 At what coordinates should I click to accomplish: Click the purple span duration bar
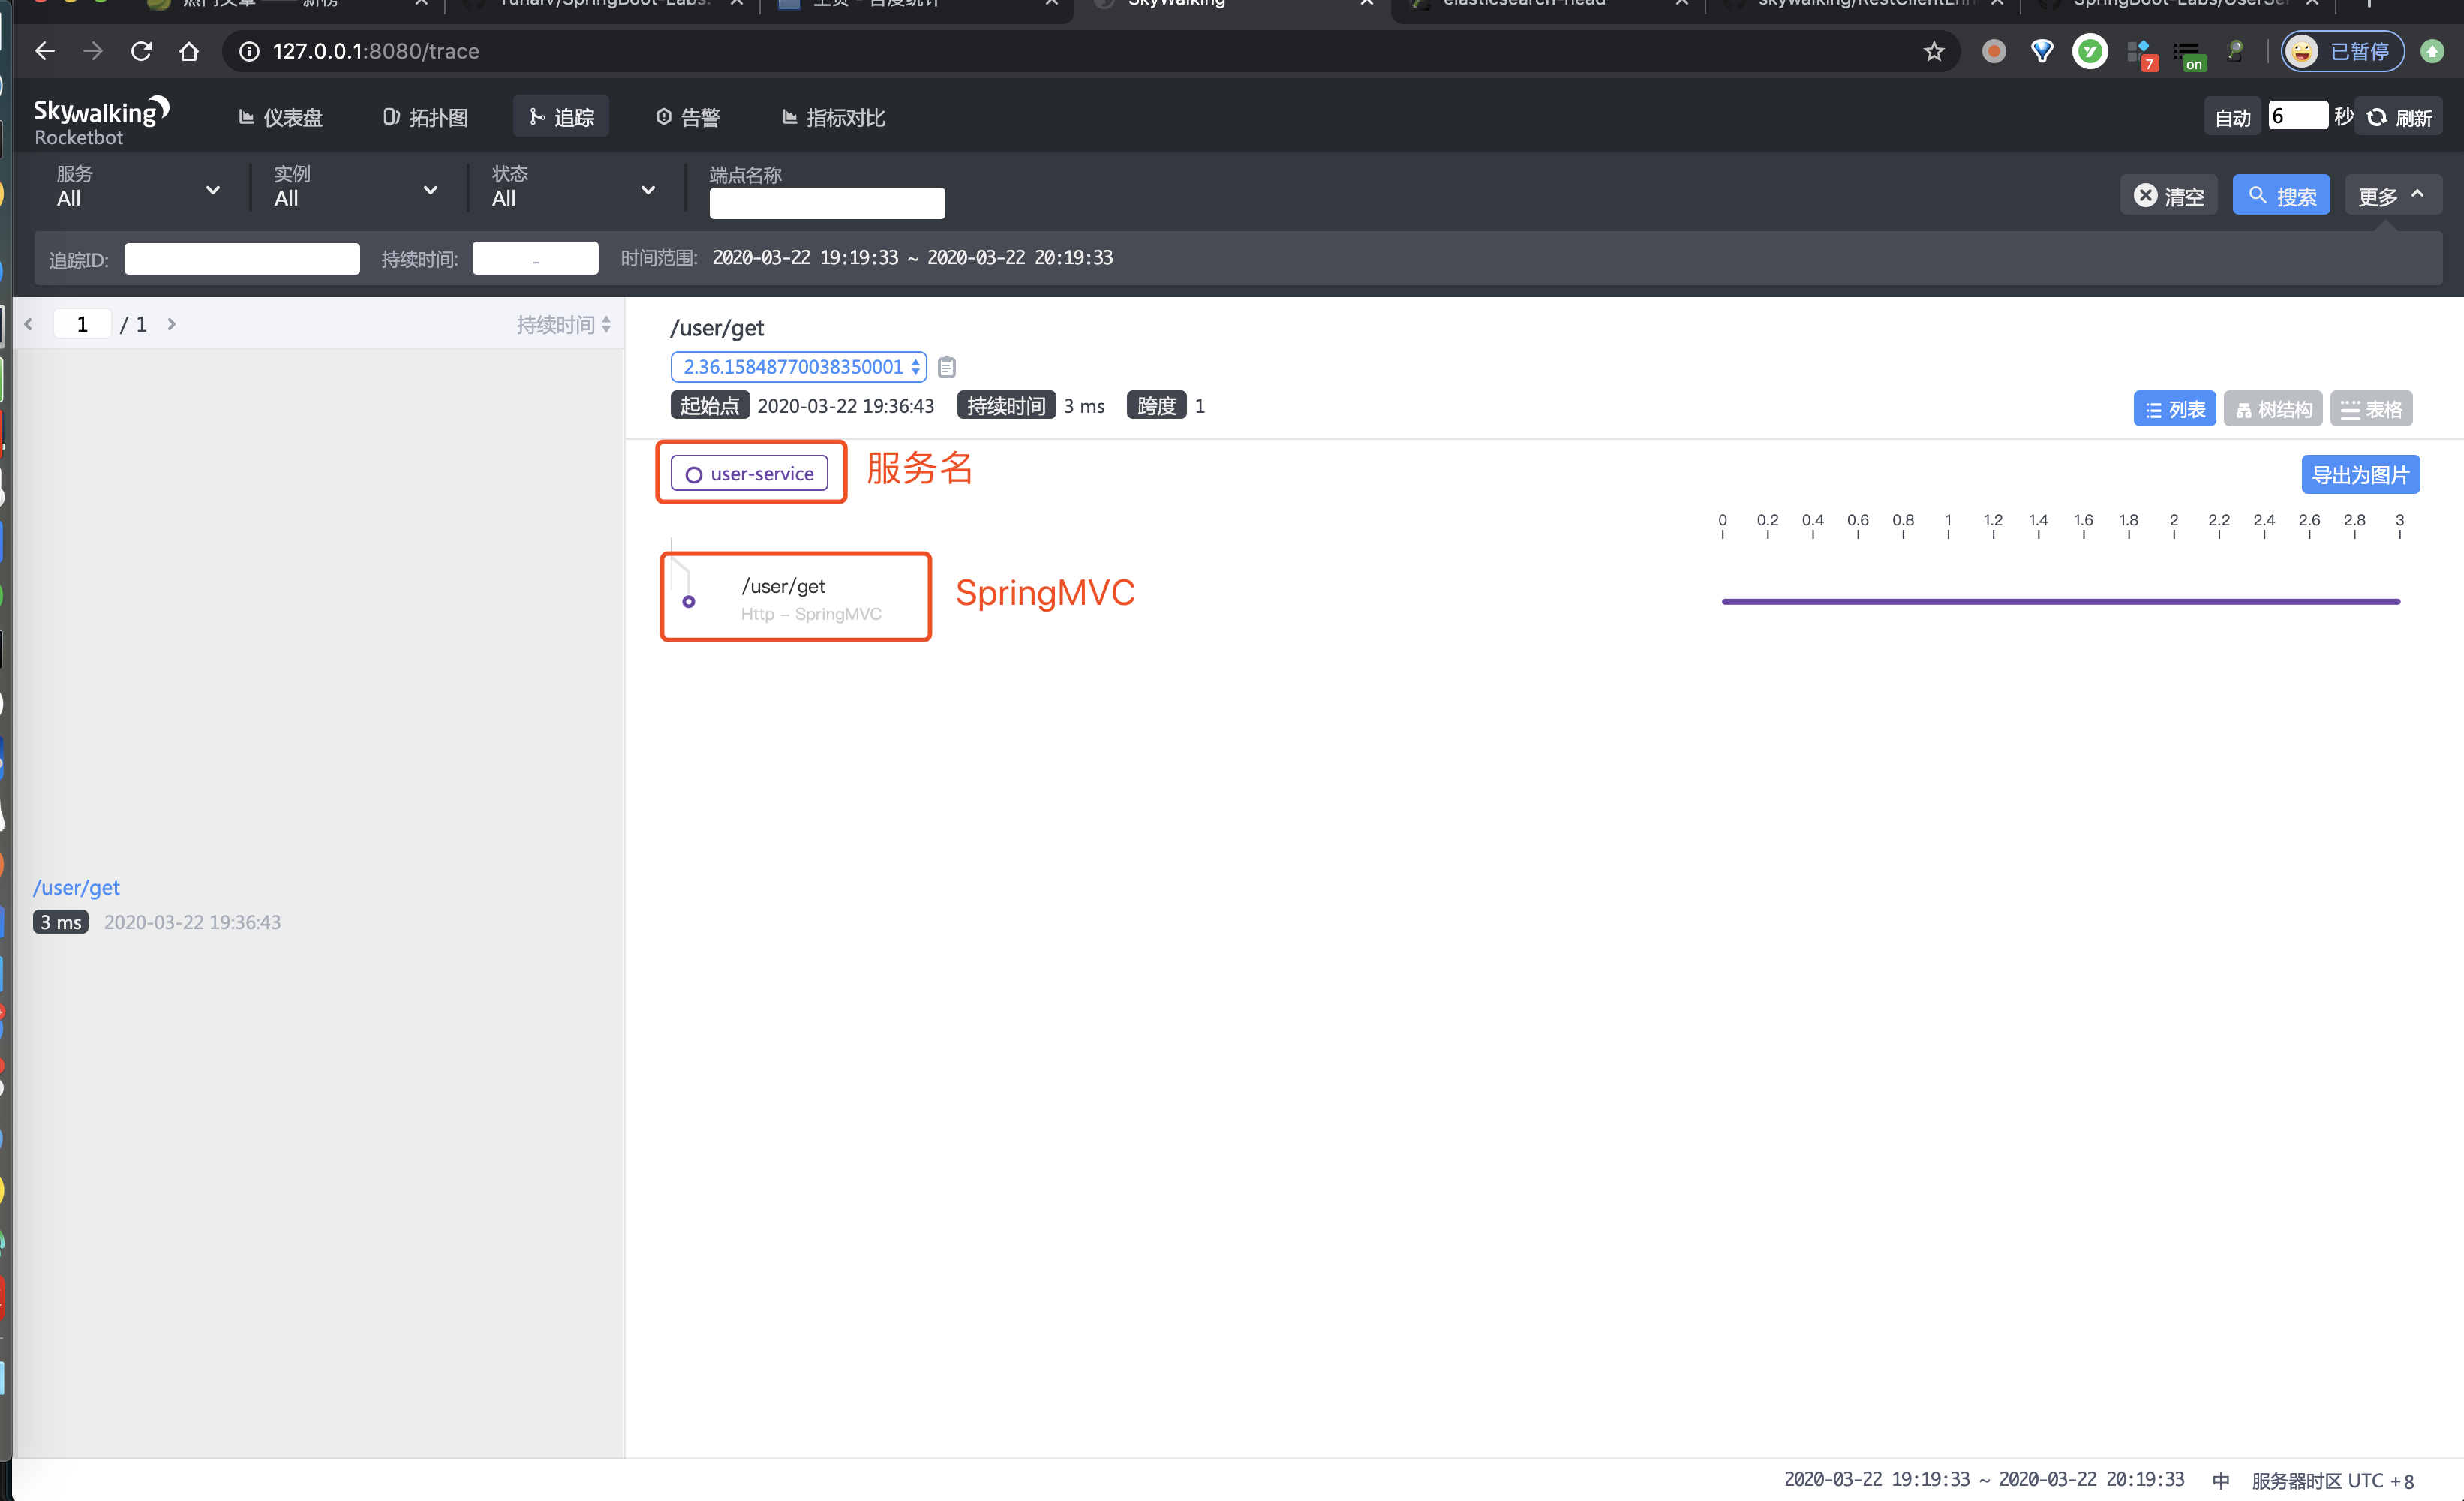point(2060,602)
